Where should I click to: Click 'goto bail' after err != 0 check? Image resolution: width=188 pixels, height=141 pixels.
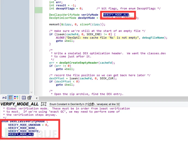click(x=65, y=69)
